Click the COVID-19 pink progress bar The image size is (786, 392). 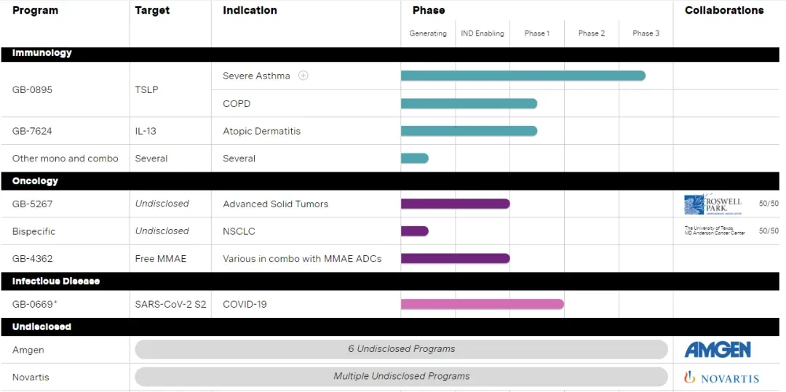pos(483,304)
